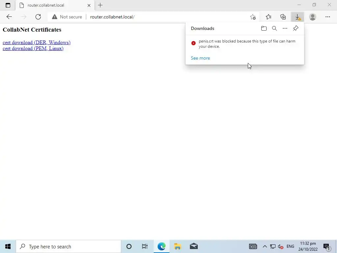Screen dimensions: 337x253
Task: Open Edge Settings and more menu
Action: point(327,17)
